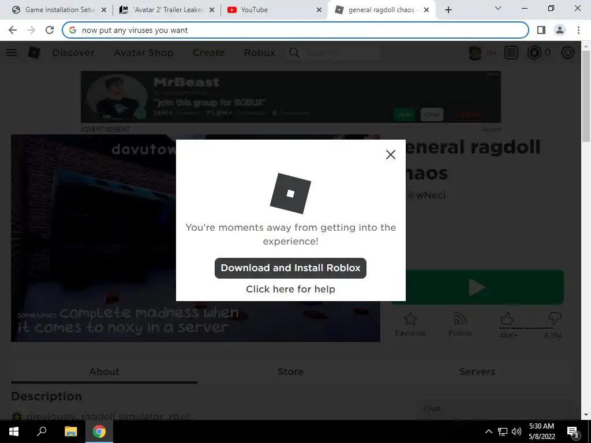Open Chrome three-dot menu
Viewport: 591px width, 443px height.
[578, 30]
